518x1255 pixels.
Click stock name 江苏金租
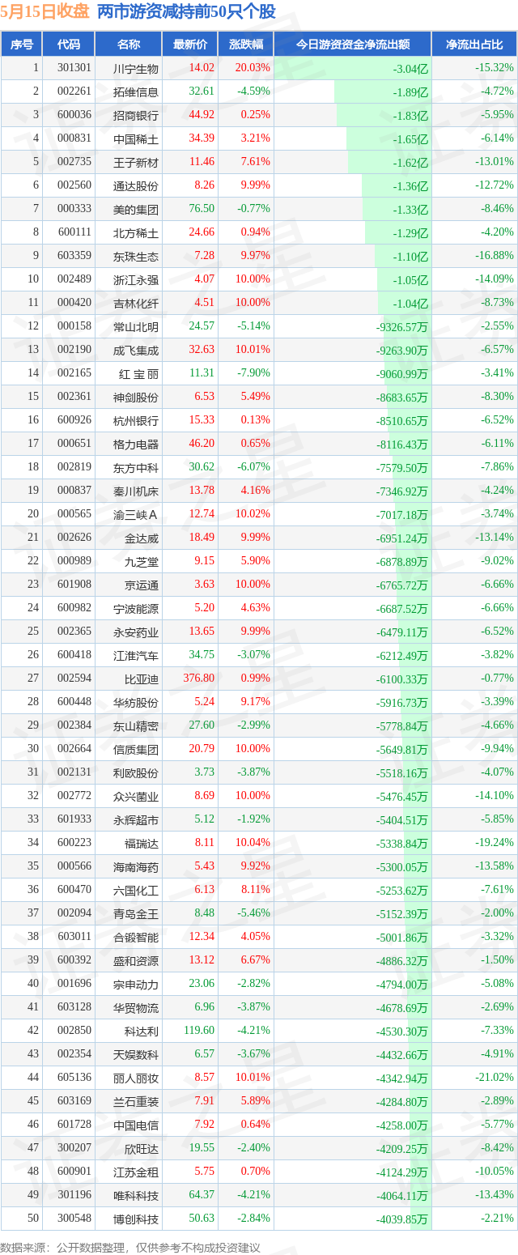136,1172
